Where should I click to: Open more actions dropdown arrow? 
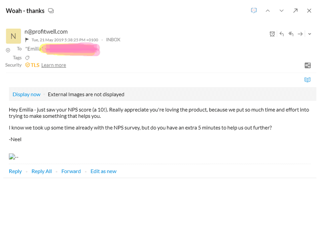point(310,34)
